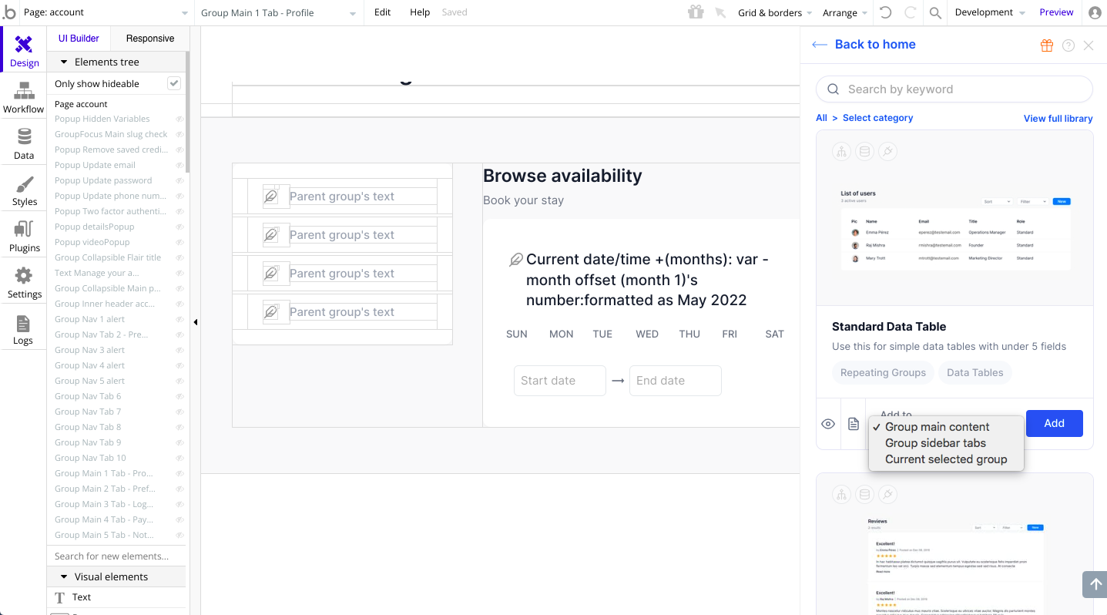Toggle visibility of Popup Update email
Image resolution: width=1107 pixels, height=615 pixels.
click(179, 165)
